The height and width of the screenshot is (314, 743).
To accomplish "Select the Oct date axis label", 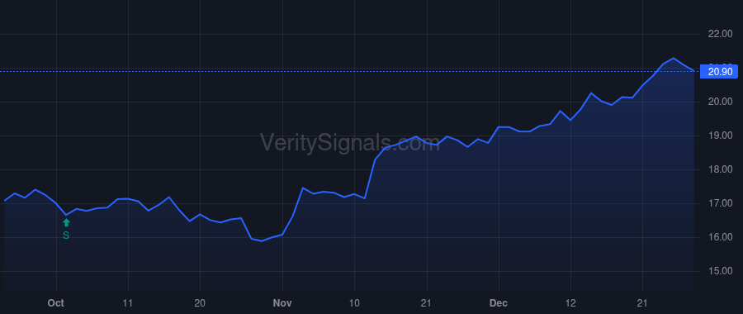I will click(56, 303).
